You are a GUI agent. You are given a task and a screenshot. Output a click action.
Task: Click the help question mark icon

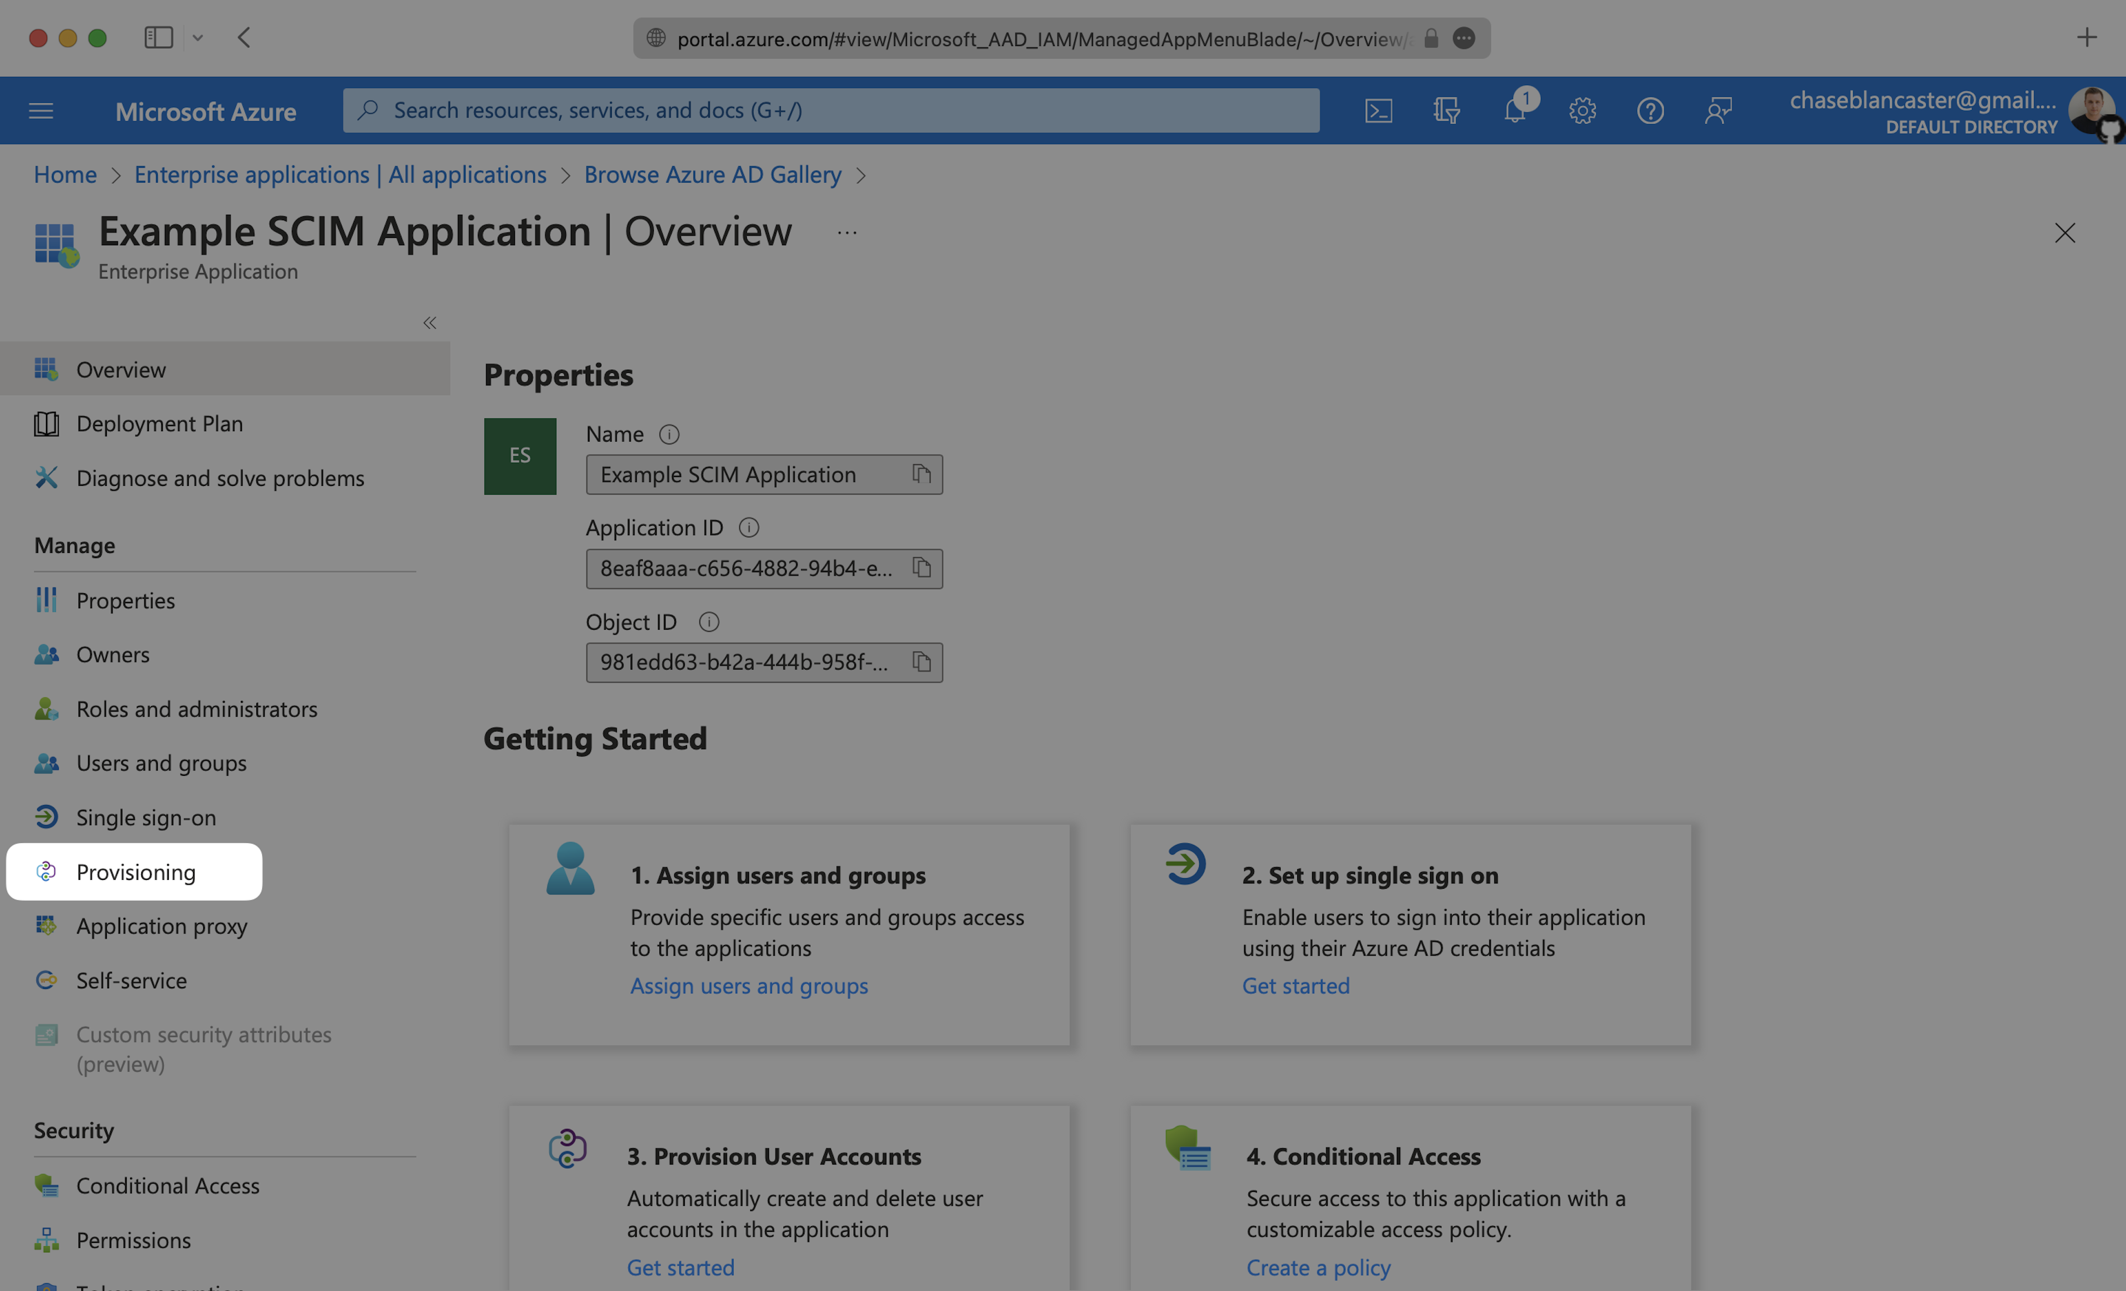point(1650,110)
